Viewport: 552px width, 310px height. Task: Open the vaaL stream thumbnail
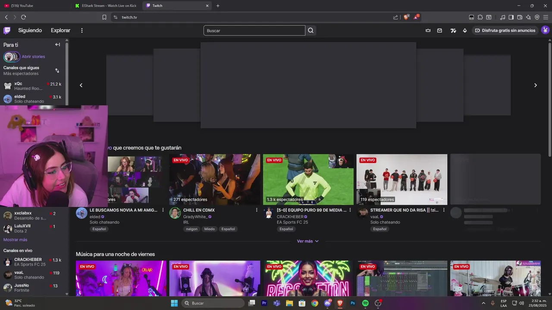point(402,180)
